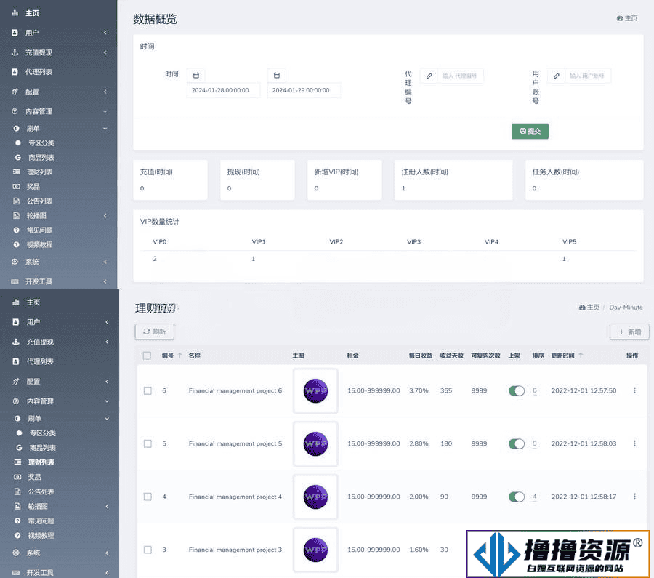Click the green 提交 submit button
Viewport: 654px width, 578px height.
click(530, 131)
